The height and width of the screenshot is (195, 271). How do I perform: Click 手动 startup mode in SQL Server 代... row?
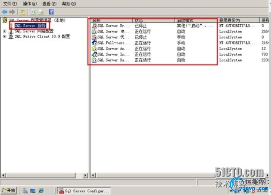point(181,37)
